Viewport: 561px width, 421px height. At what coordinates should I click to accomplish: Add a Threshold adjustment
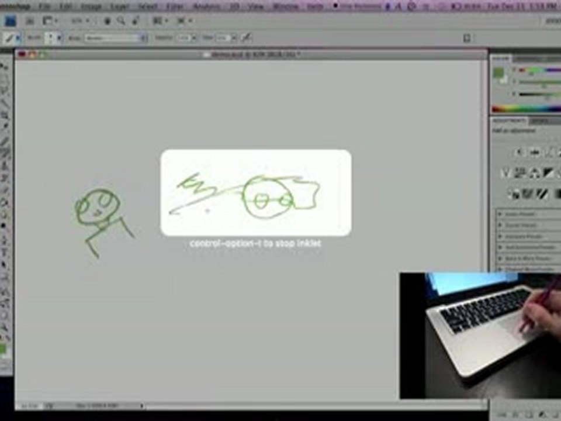coord(542,194)
